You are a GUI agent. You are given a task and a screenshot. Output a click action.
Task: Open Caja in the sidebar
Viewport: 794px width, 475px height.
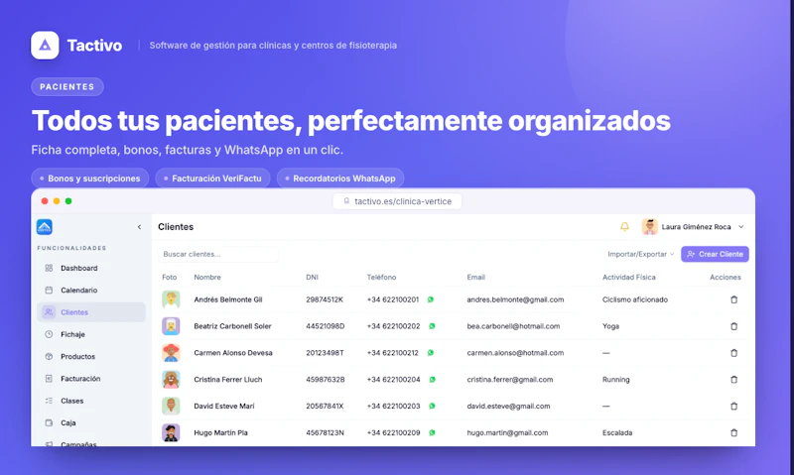click(x=91, y=422)
